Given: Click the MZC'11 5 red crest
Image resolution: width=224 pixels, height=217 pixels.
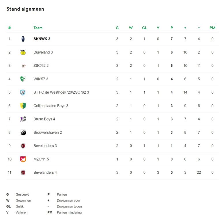Looking at the screenshot, I should pyautogui.click(x=23, y=159).
